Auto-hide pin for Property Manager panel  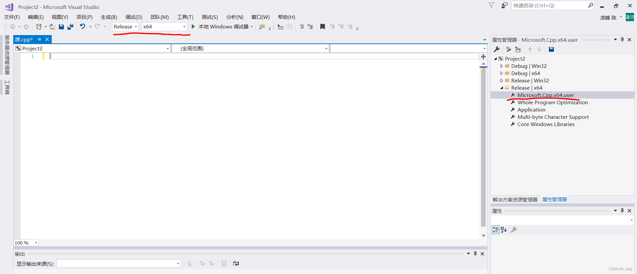coord(622,40)
